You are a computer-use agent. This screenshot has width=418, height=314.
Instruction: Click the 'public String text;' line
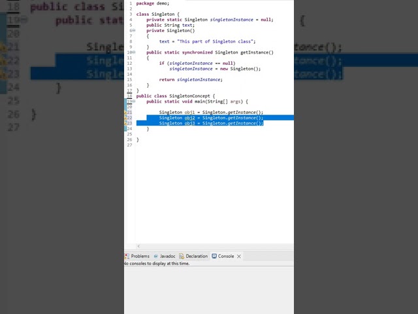170,25
